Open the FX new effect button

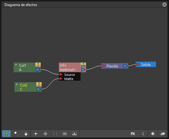(x=133, y=134)
